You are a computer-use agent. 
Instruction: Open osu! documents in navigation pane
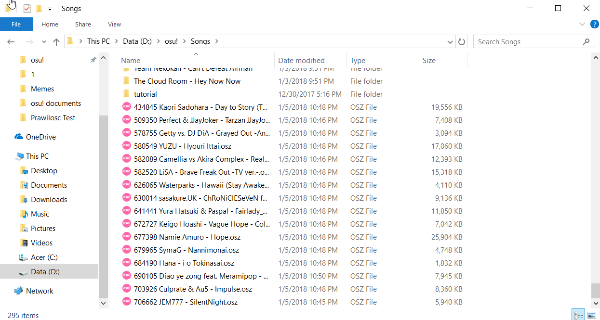[56, 103]
